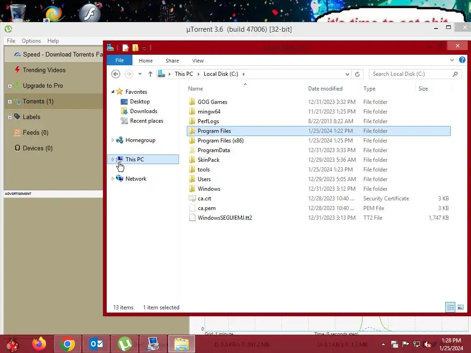This screenshot has height=353, width=471.
Task: Select Recent places under Favorites
Action: [147, 121]
